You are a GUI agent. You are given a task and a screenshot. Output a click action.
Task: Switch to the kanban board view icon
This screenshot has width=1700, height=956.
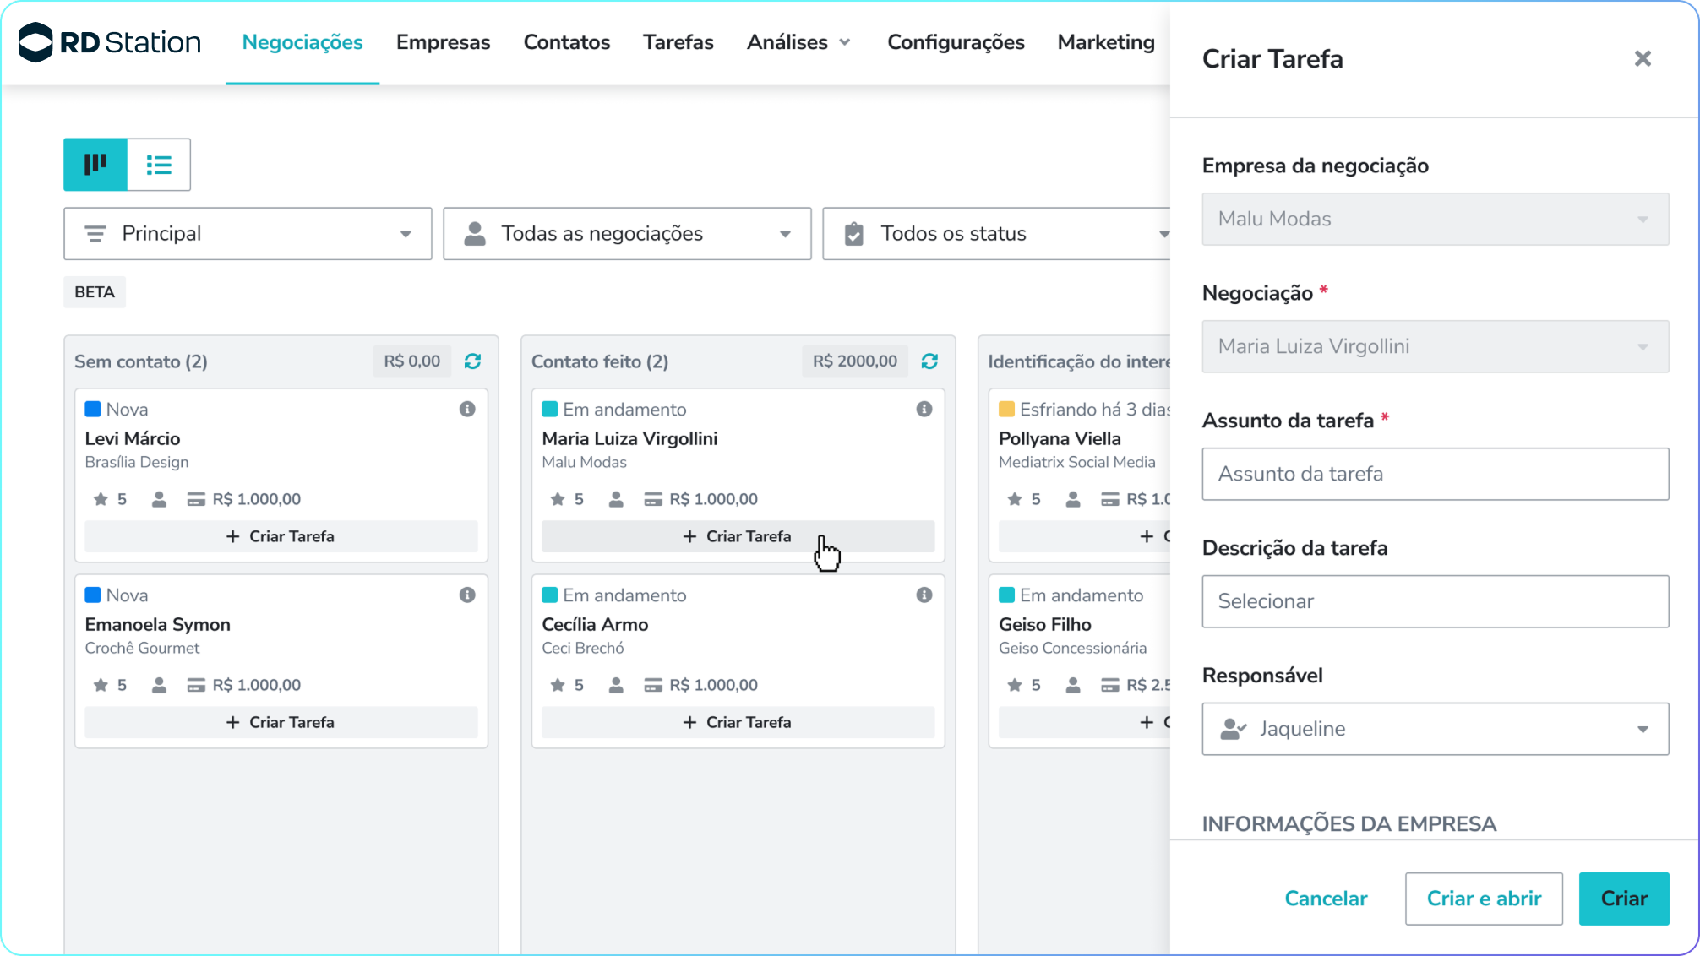95,164
